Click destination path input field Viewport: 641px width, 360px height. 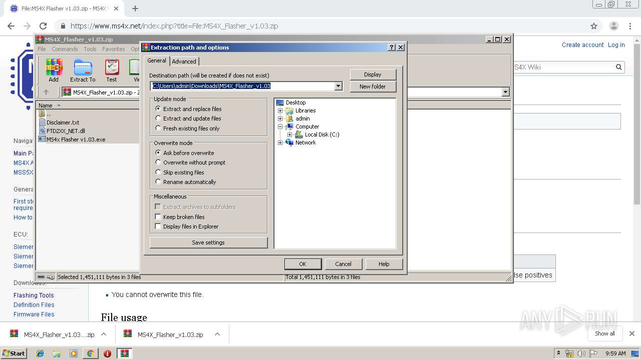242,86
